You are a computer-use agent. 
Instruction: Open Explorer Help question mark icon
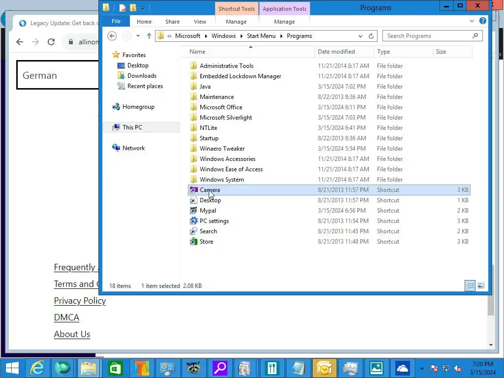pos(482,21)
